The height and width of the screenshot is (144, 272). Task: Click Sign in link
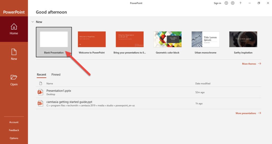[217, 3]
